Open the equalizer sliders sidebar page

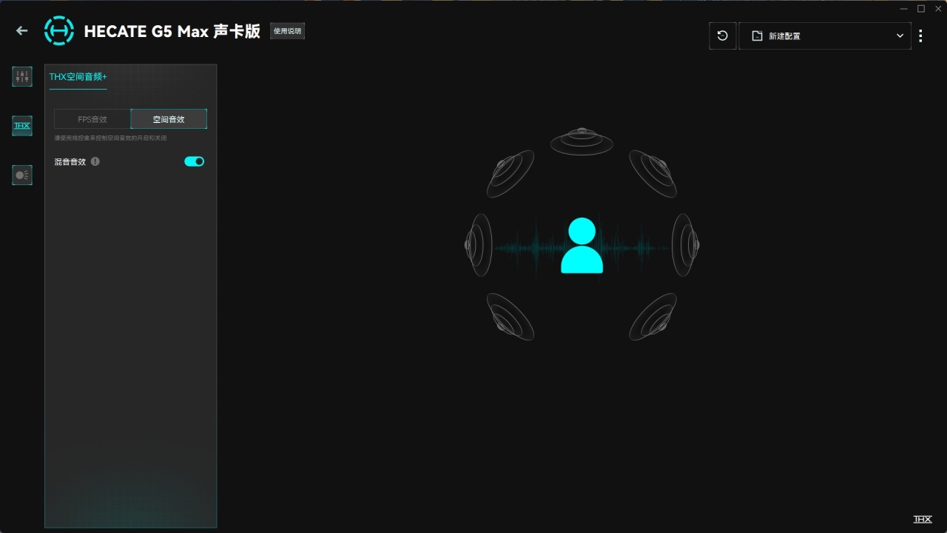[22, 76]
